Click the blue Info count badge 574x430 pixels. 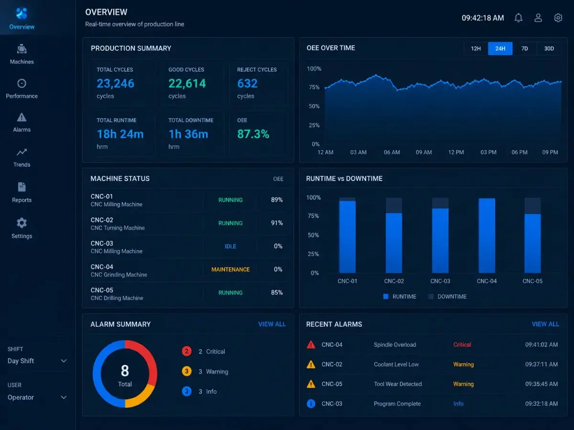[x=187, y=391]
